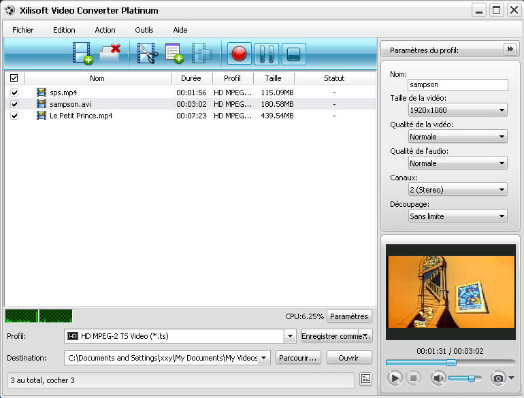Sort by the Durée column header
This screenshot has width=524, height=398.
[191, 78]
